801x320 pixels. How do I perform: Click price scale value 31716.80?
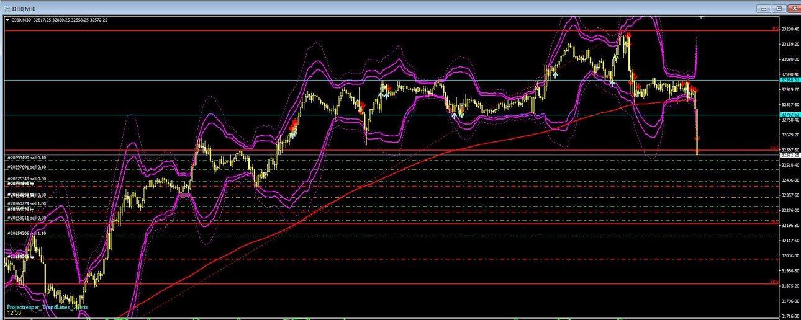pos(790,316)
